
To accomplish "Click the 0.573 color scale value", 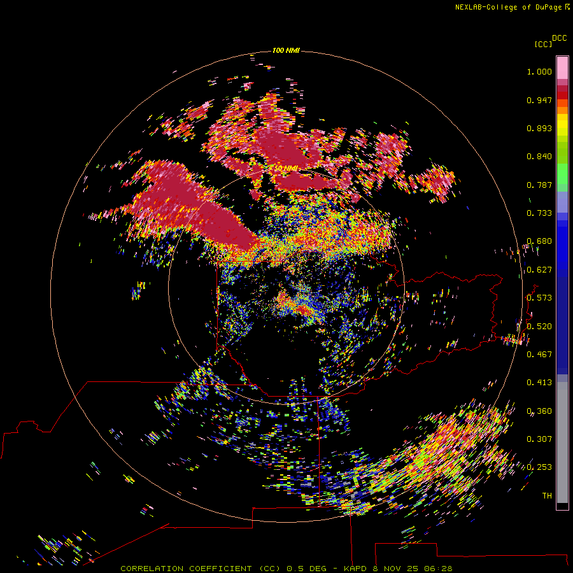I will (539, 298).
